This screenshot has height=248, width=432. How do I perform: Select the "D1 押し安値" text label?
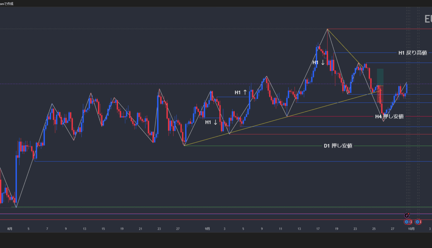click(x=338, y=146)
